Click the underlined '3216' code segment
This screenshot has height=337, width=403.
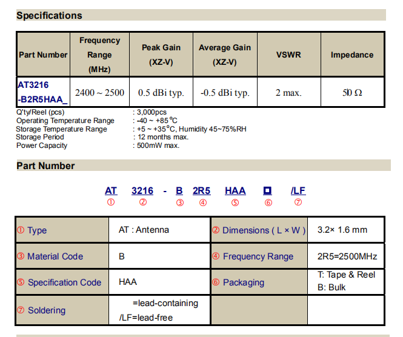coord(142,191)
